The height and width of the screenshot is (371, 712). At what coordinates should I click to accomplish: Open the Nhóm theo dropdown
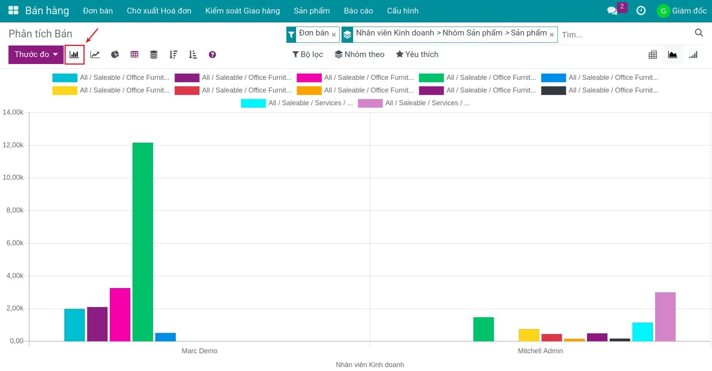359,55
